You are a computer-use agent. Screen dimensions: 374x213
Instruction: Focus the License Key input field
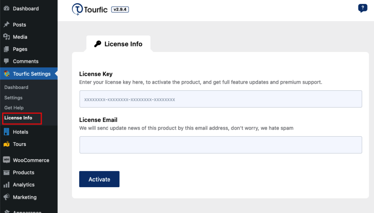[x=221, y=99]
